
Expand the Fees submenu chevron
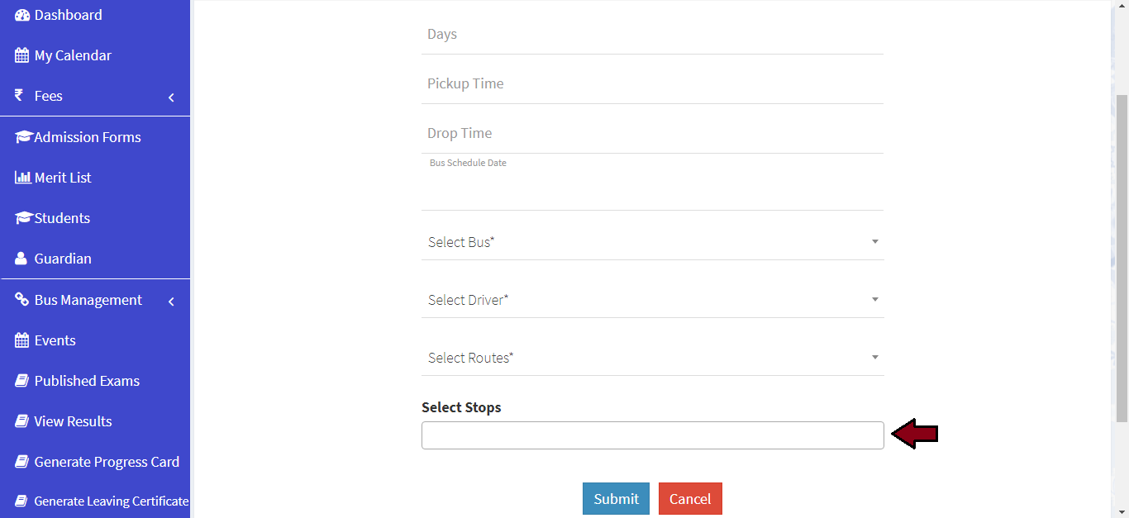coord(171,97)
